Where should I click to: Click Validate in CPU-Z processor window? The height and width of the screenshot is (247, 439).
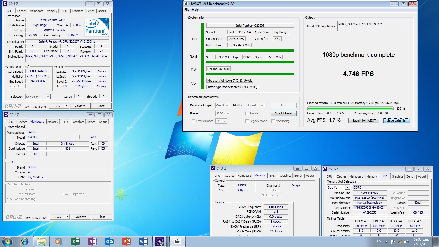tap(80, 106)
